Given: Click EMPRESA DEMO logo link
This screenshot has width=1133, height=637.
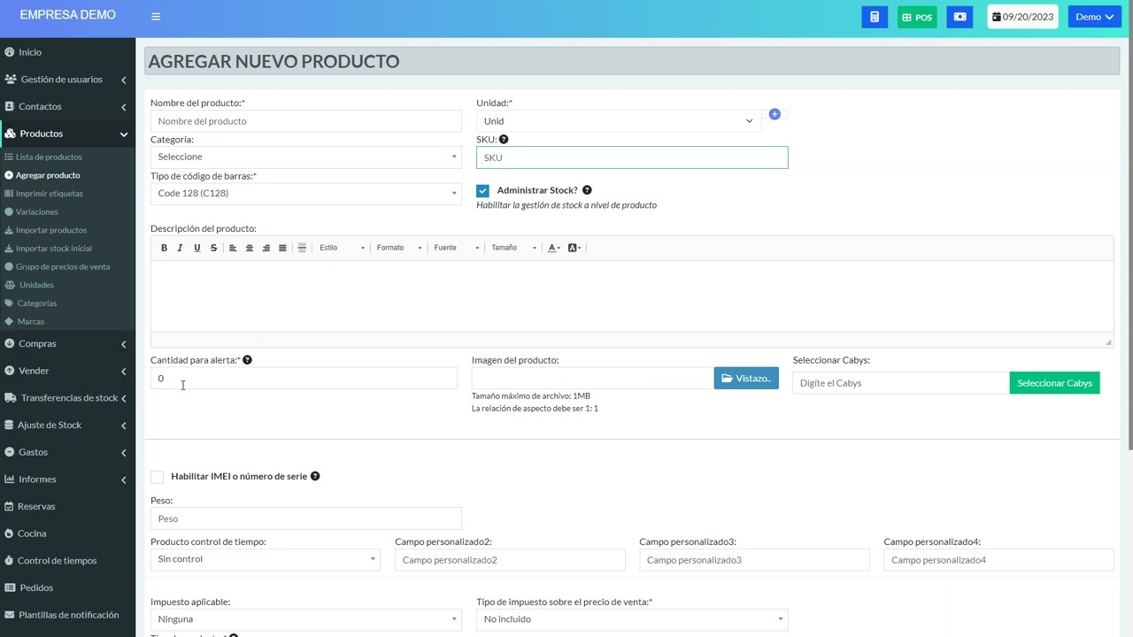Looking at the screenshot, I should (x=67, y=15).
